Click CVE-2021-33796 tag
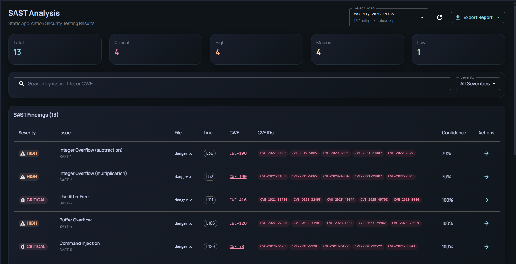516x264 pixels. 274,200
